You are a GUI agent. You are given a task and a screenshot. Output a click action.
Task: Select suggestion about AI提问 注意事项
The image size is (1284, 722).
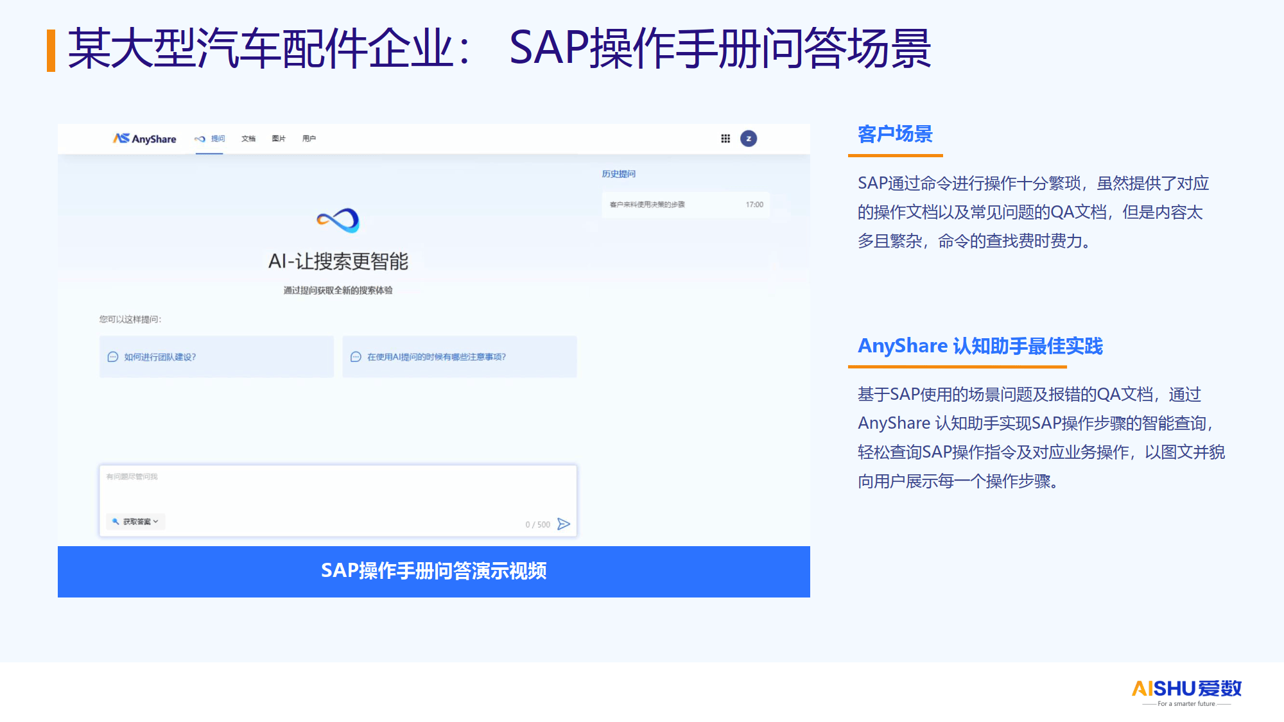coord(460,357)
